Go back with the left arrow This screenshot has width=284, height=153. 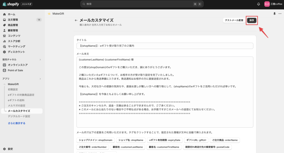[76, 20]
